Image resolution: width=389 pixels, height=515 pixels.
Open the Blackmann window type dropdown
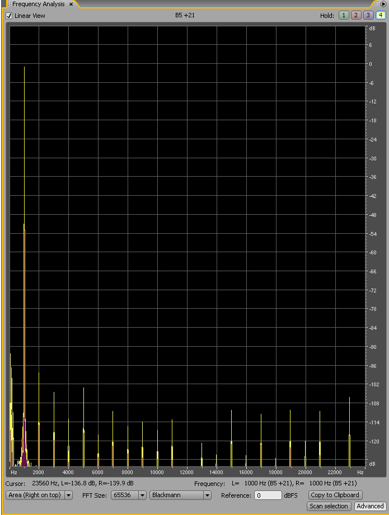coord(180,495)
